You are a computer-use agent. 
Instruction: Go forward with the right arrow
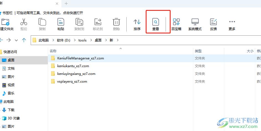[x=9, y=40]
